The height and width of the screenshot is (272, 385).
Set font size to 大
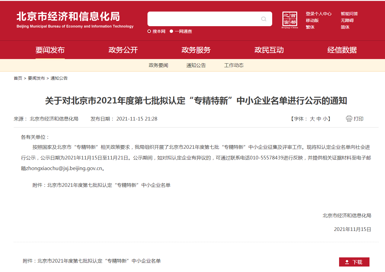[312, 119]
